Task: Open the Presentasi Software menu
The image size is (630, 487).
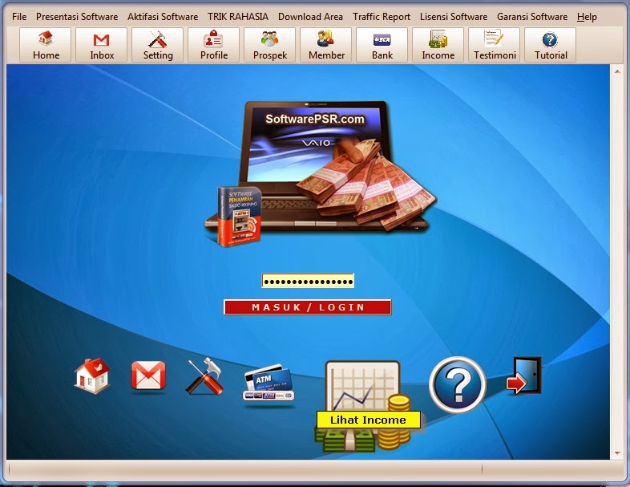Action: click(x=77, y=17)
